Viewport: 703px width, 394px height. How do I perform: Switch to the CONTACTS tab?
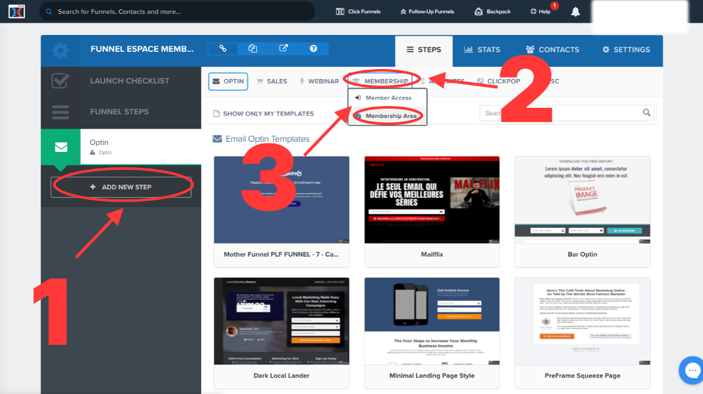[x=552, y=50]
